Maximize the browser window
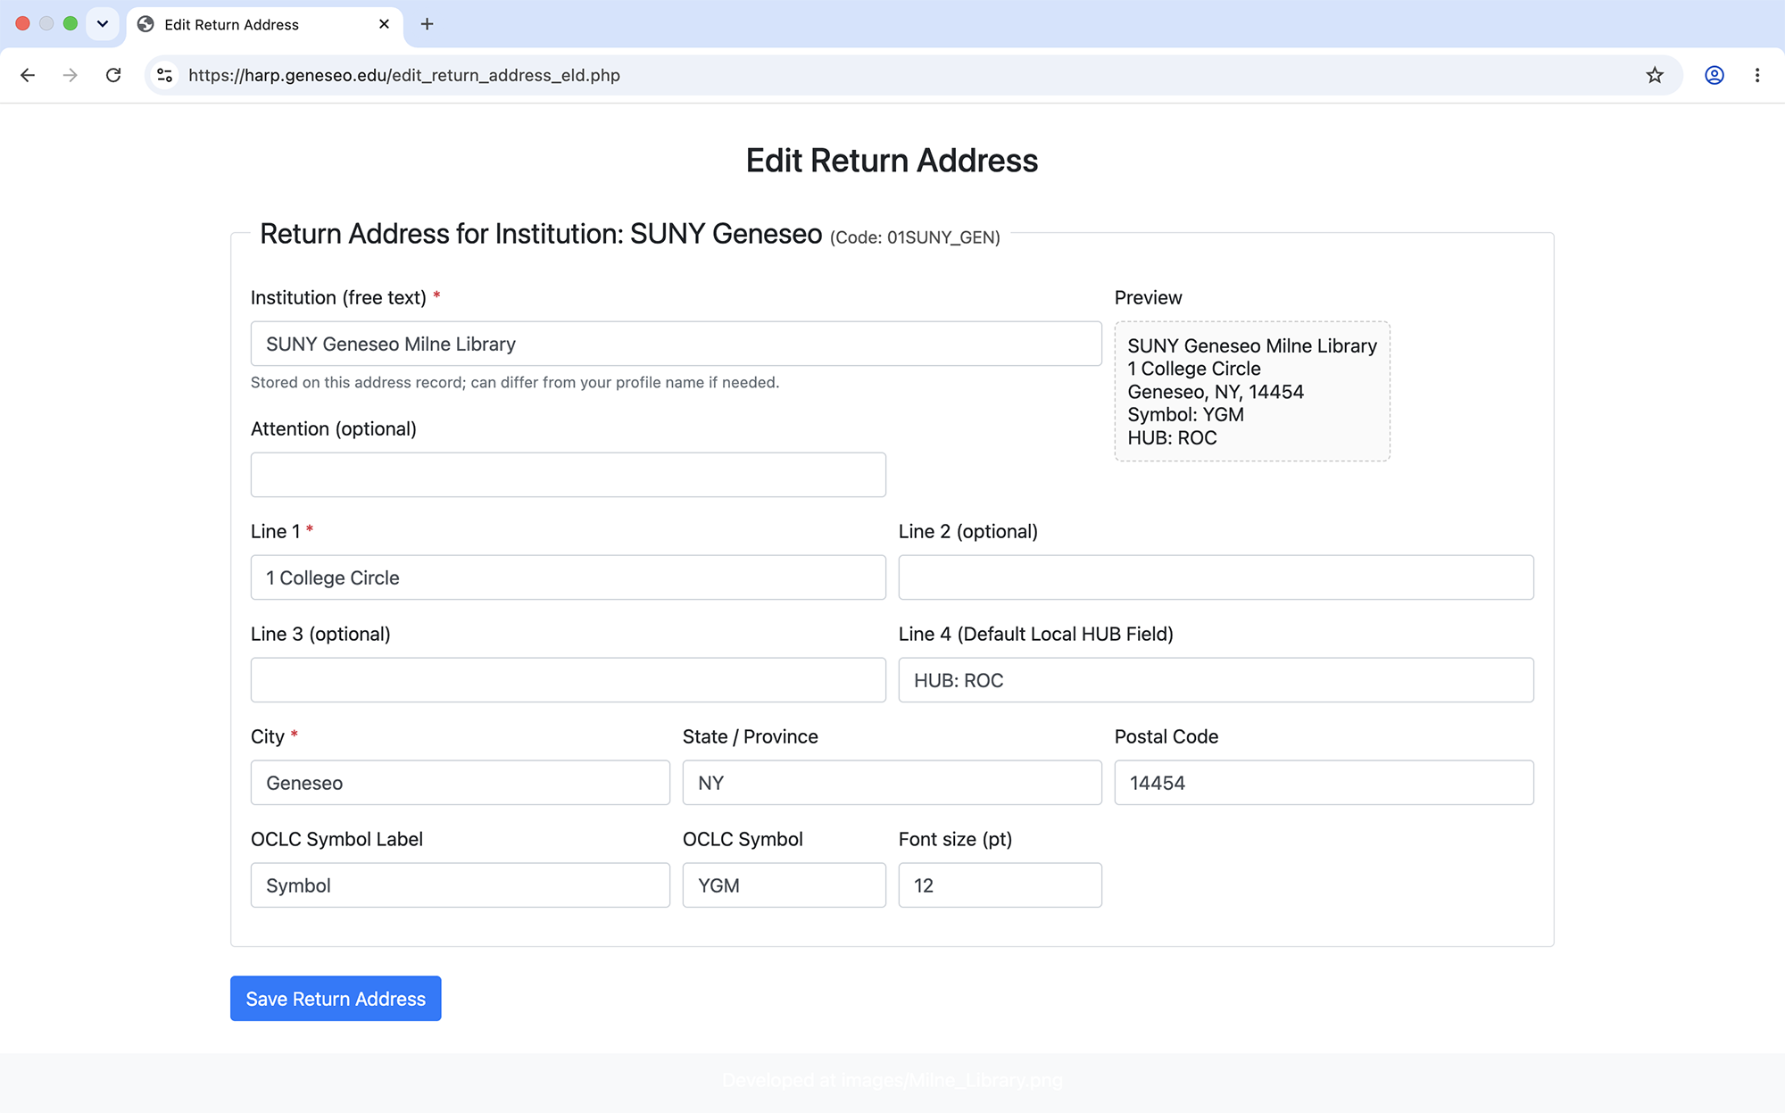This screenshot has height=1113, width=1785. point(71,24)
